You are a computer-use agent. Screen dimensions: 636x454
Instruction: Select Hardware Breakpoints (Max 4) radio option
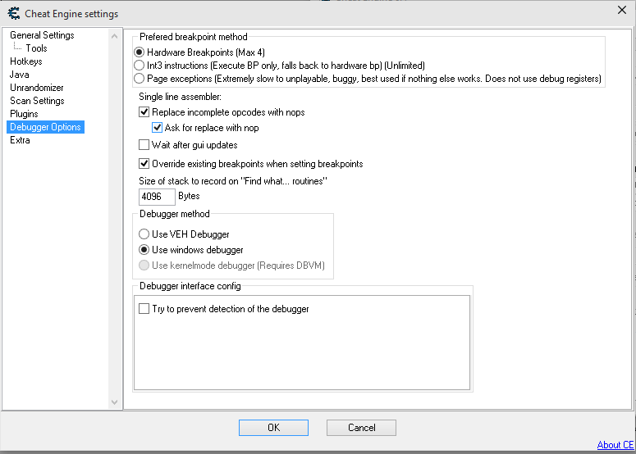pos(140,52)
